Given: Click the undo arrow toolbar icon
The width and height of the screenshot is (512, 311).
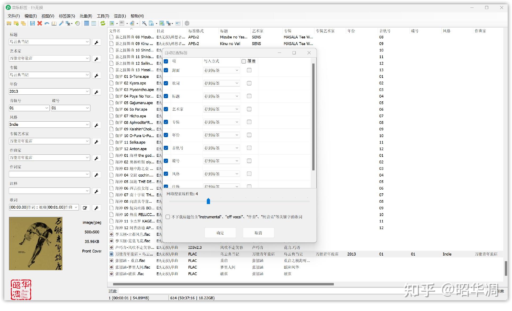Looking at the screenshot, I should [x=47, y=23].
